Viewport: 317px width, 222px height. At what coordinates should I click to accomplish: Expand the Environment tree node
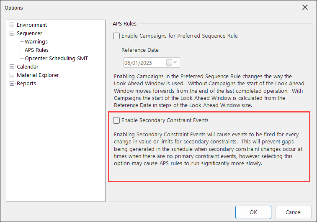point(12,25)
